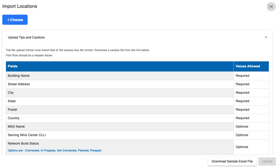Image resolution: width=278 pixels, height=167 pixels.
Task: Collapse the tips panel using the chevron
Action: [x=266, y=37]
